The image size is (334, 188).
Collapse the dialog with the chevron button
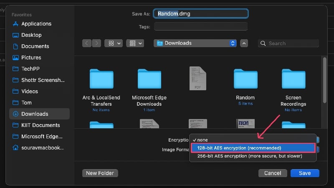[x=244, y=43]
